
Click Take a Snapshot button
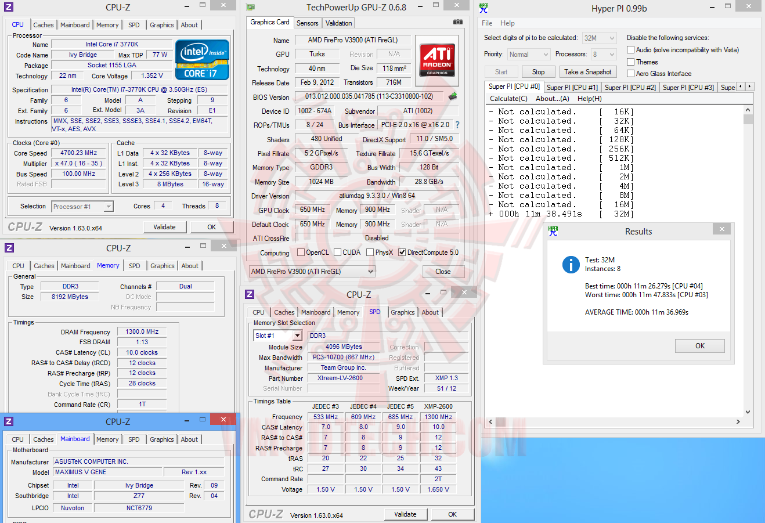(x=588, y=72)
